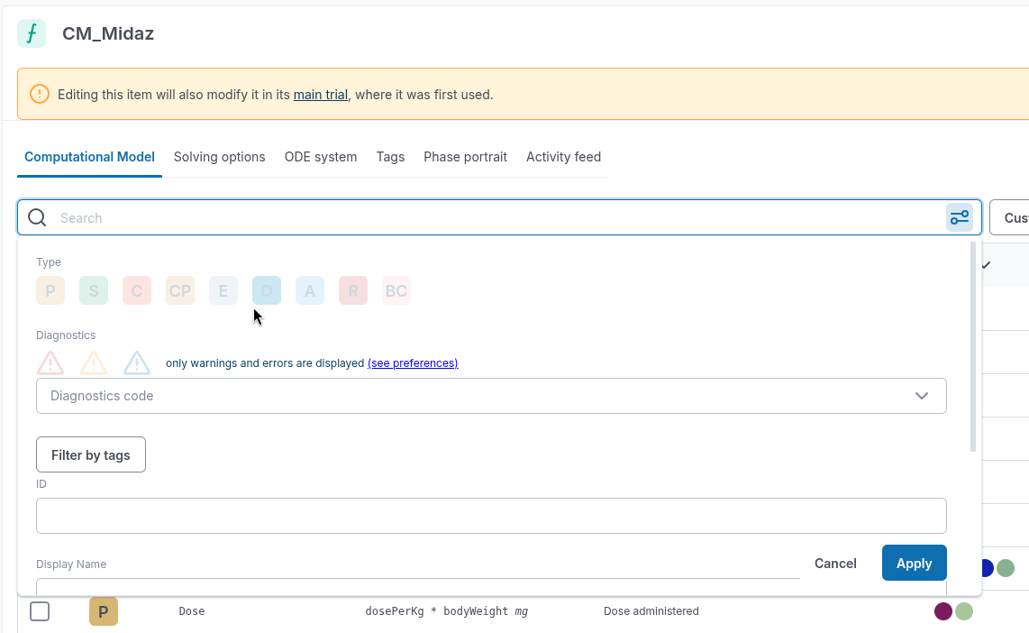Follow the main trial link
The height and width of the screenshot is (633, 1029).
coord(321,94)
